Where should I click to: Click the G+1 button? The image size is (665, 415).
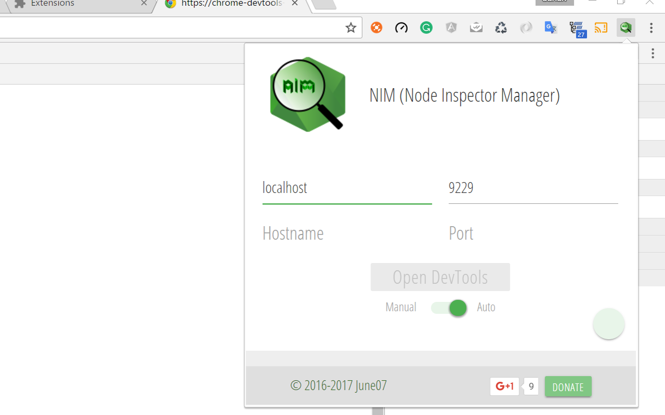point(504,386)
